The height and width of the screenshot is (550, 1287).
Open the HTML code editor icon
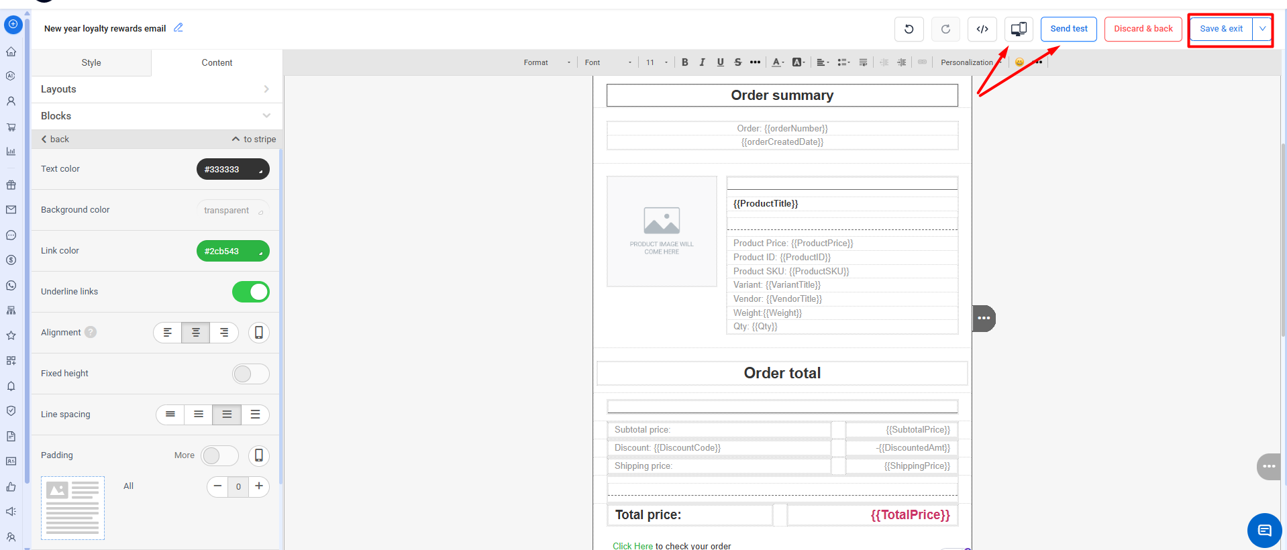coord(982,29)
